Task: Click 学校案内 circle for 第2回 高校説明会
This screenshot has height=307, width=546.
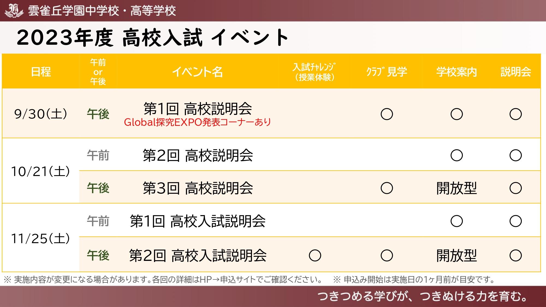Action: 456,155
